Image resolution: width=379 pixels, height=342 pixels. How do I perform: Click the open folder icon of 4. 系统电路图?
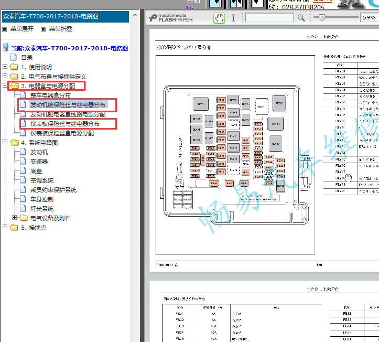click(x=15, y=142)
